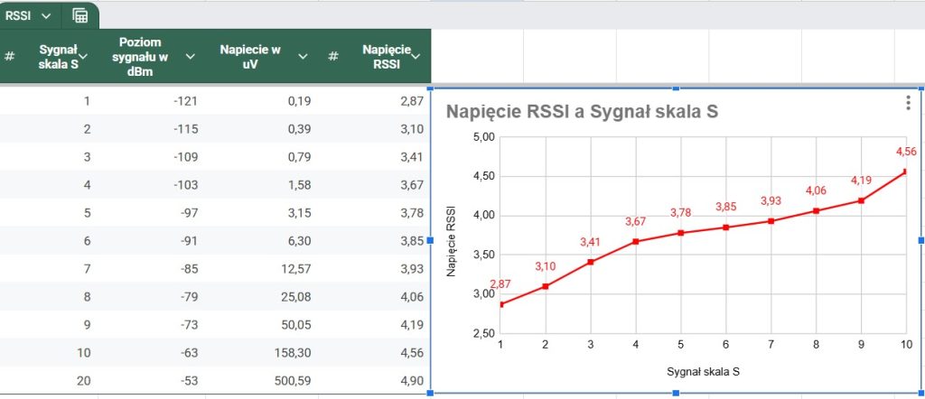Select the horizontal axis title Sygnał skala S
Screen dimensions: 925x399
point(703,371)
